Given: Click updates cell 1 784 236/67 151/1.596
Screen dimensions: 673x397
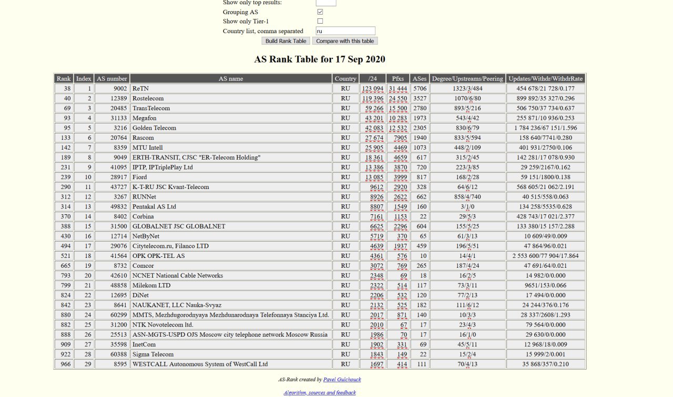Looking at the screenshot, I should click(x=546, y=128).
